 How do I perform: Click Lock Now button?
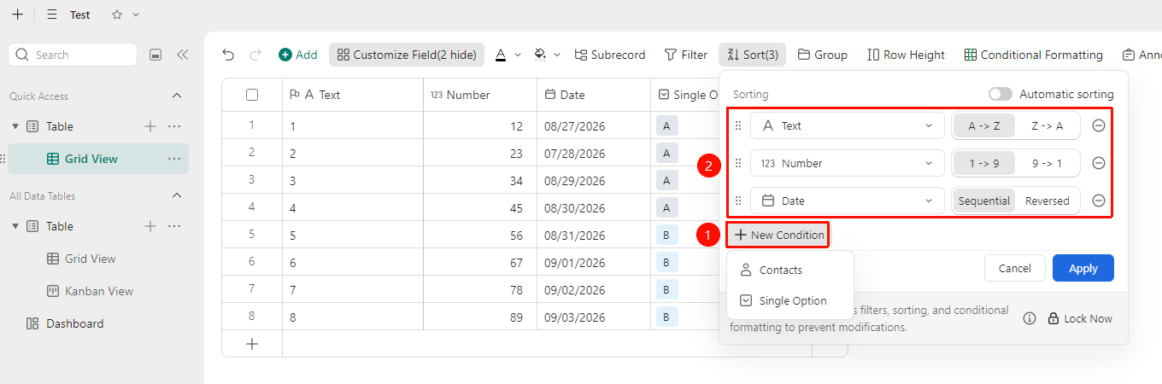pos(1080,318)
